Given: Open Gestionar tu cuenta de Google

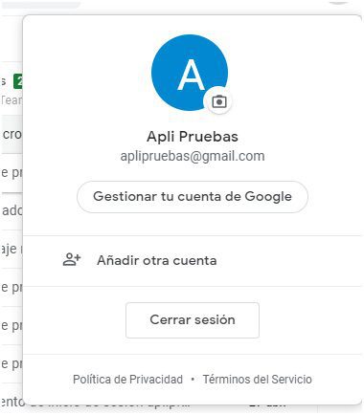Looking at the screenshot, I should click(x=193, y=197).
